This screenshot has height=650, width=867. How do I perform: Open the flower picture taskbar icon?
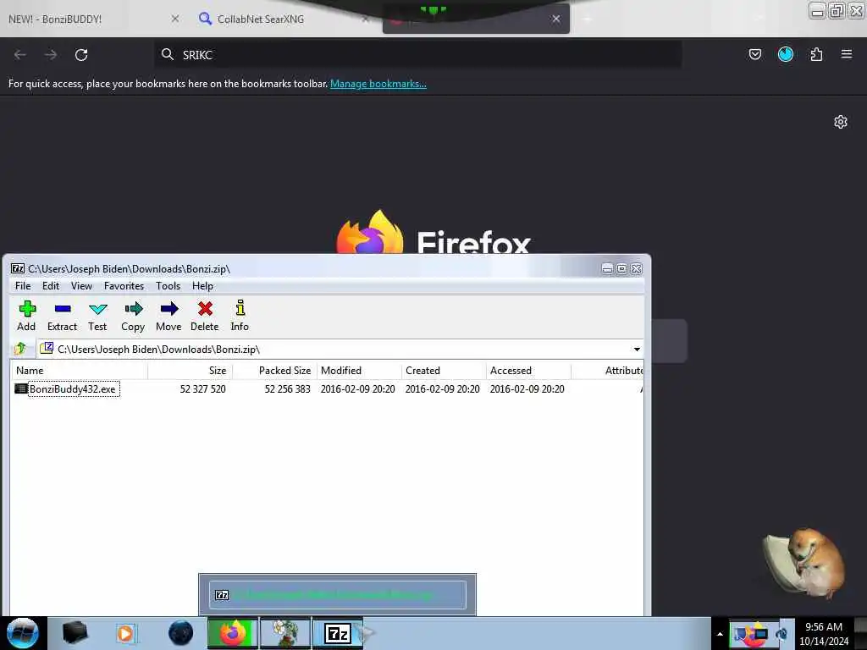tap(285, 633)
